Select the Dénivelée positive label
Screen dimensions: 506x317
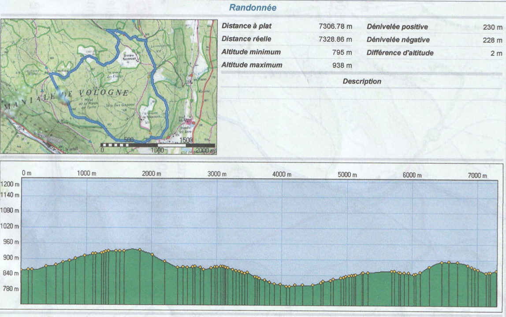click(x=397, y=27)
